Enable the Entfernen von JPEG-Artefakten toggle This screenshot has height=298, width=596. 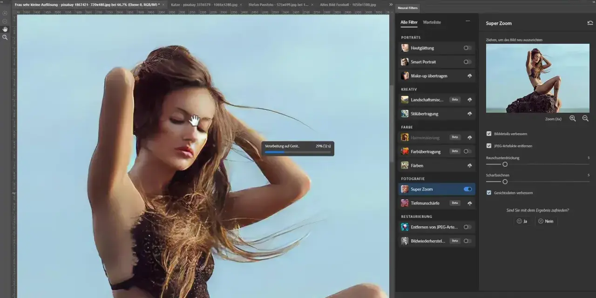click(467, 227)
